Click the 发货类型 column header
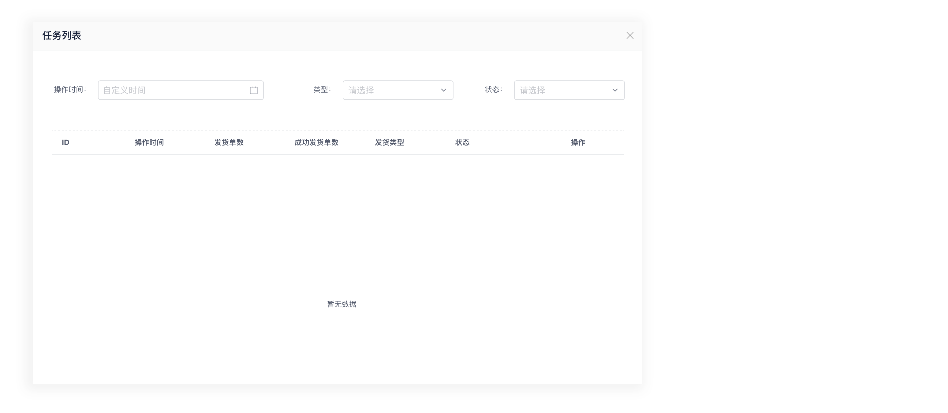948x413 pixels. (x=389, y=142)
